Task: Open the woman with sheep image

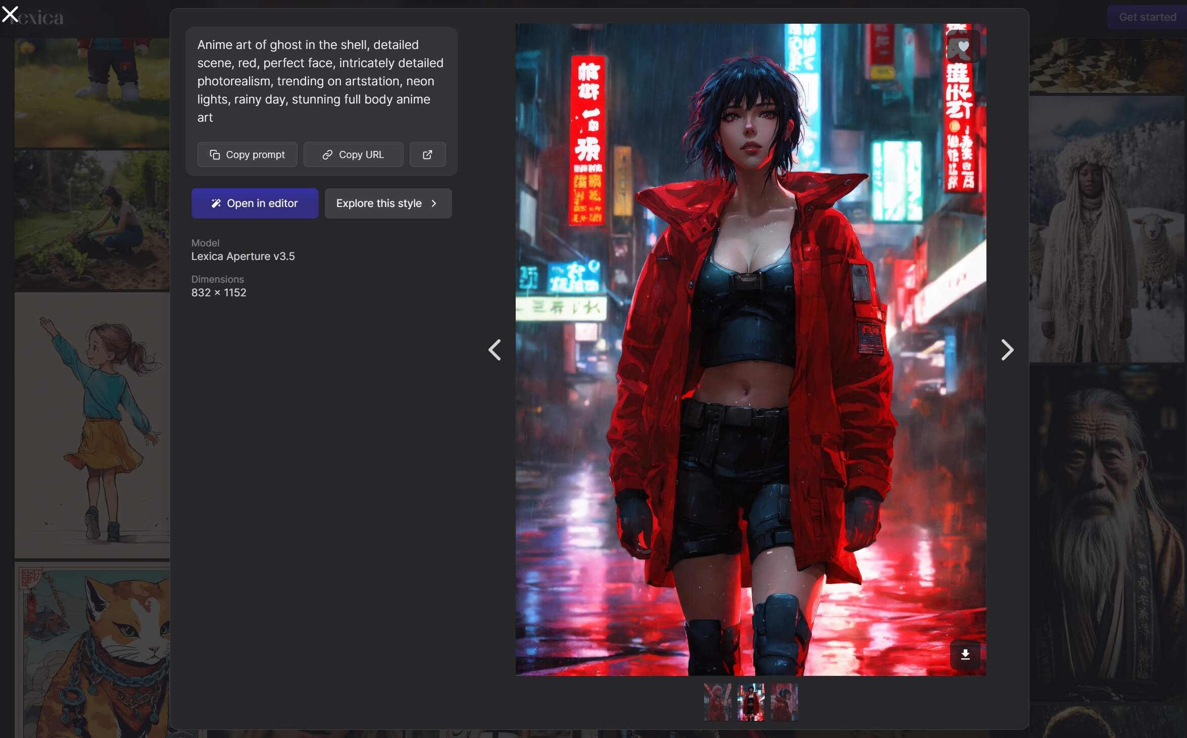Action: 1106,230
